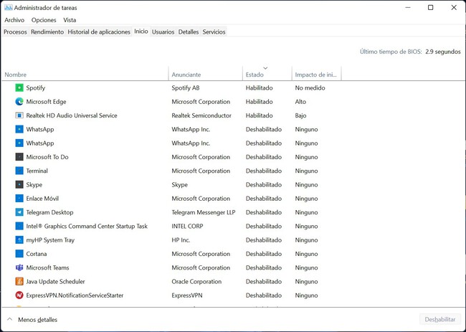Image resolution: width=466 pixels, height=332 pixels.
Task: Select the Microsoft To Do entry
Action: (47, 157)
